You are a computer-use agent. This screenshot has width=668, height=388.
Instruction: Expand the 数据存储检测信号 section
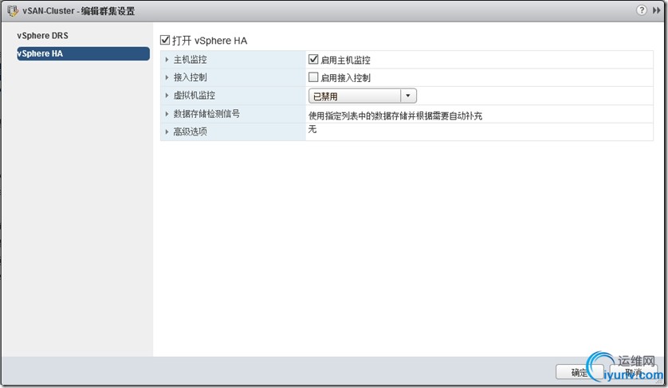pyautogui.click(x=167, y=114)
